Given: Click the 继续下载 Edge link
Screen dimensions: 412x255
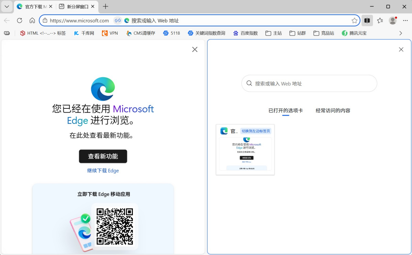Looking at the screenshot, I should point(103,171).
